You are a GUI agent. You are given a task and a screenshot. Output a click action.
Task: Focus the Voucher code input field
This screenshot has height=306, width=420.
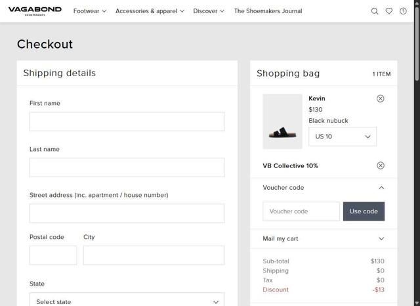301,211
